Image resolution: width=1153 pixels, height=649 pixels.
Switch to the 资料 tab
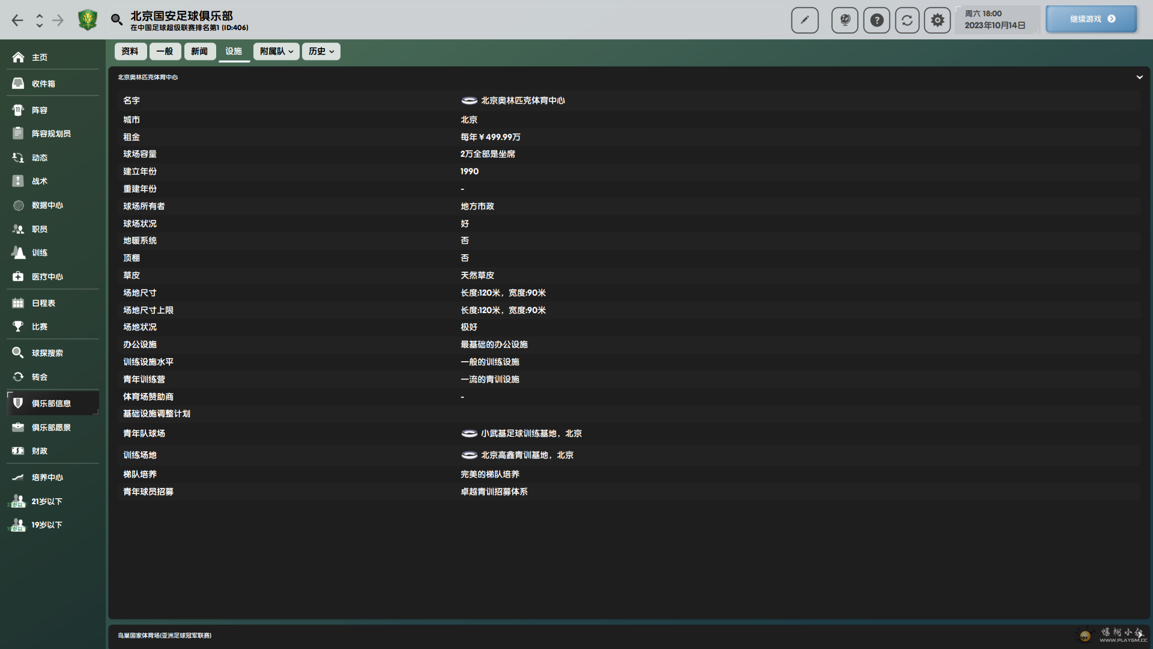point(130,51)
